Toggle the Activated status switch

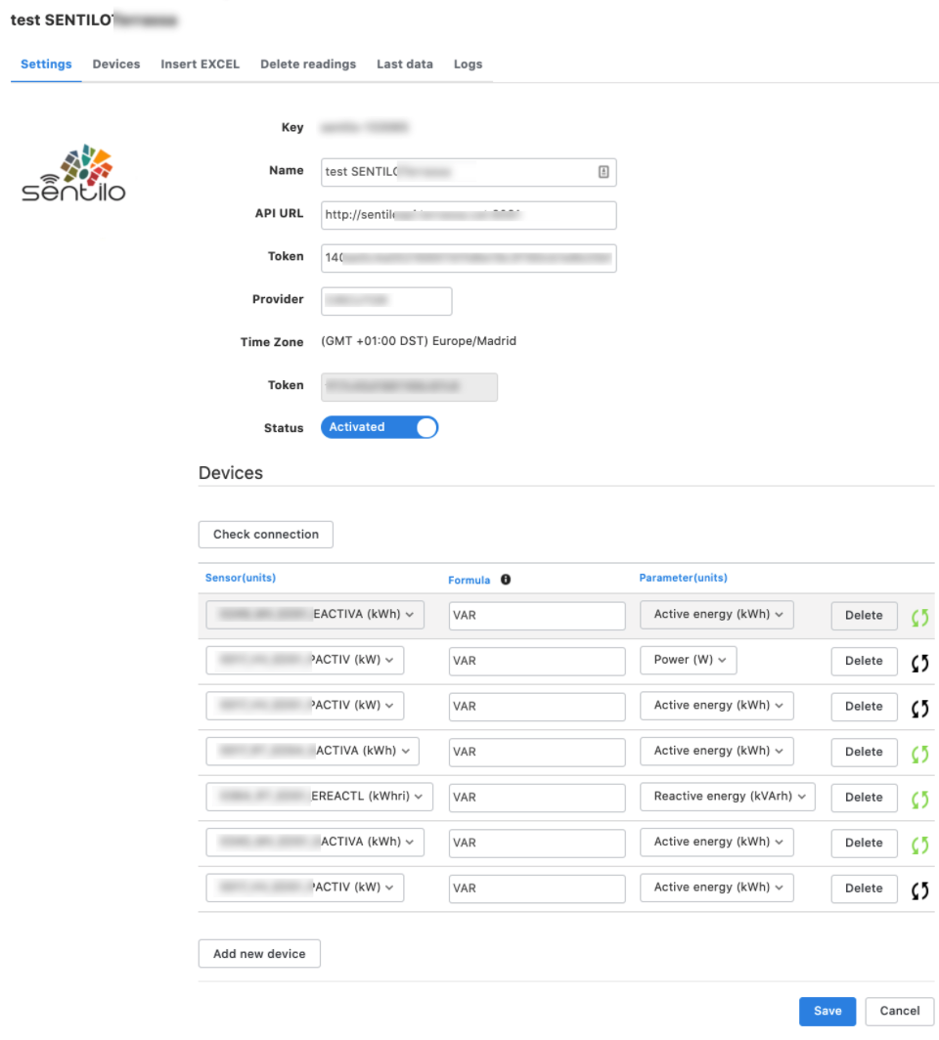click(380, 427)
